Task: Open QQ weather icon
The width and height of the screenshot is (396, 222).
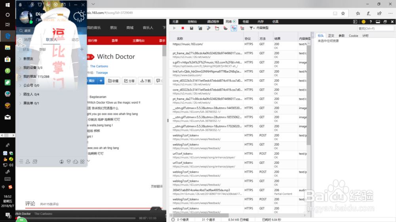Action: tap(79, 16)
